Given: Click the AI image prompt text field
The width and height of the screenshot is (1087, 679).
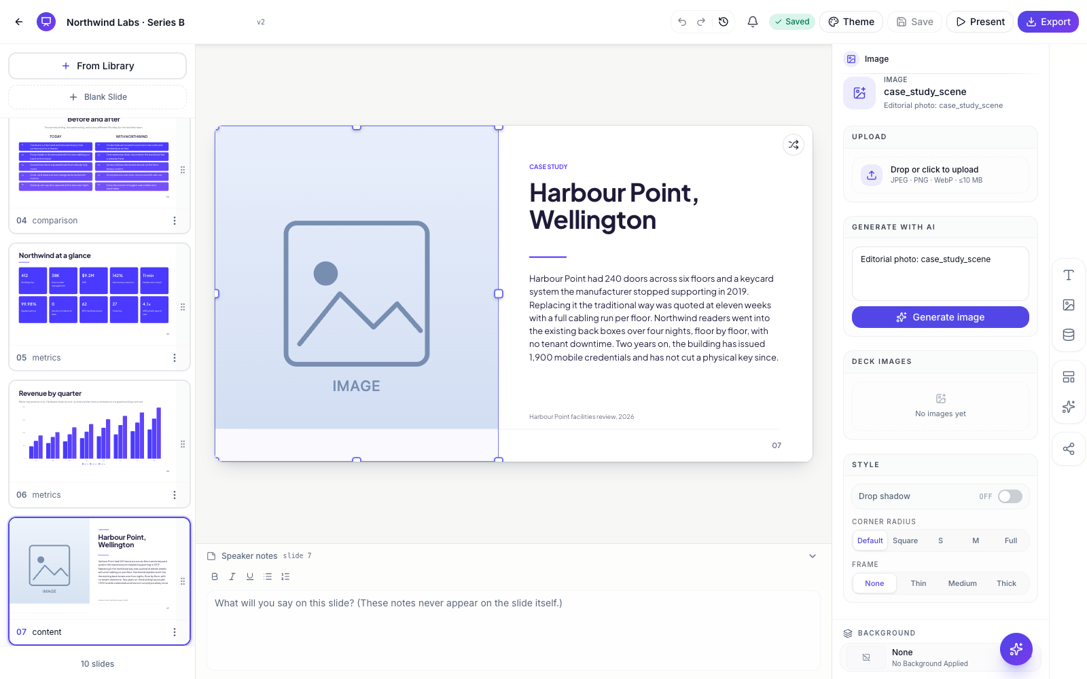Looking at the screenshot, I should pos(940,274).
